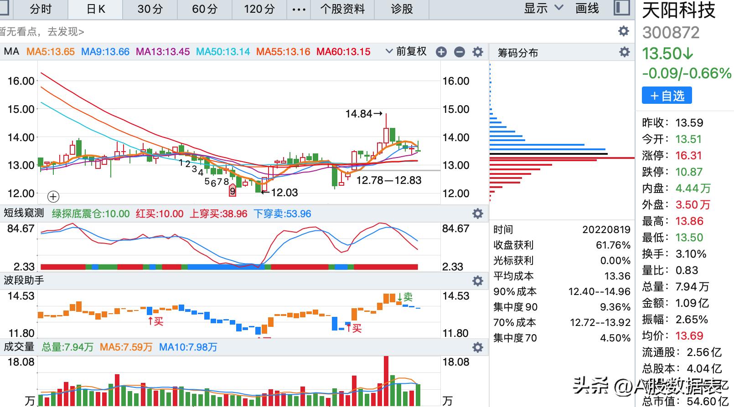
Task: Select the 画线 drawing tool
Action: tap(587, 8)
